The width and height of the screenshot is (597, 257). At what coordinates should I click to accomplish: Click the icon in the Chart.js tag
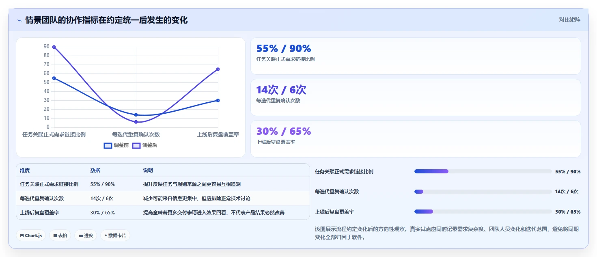click(22, 235)
